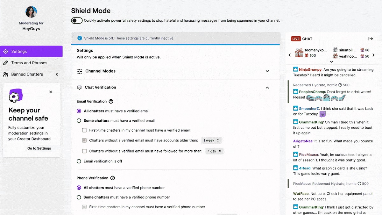Click the right arrow on gifter leaderboard
This screenshot has width=382, height=215.
pyautogui.click(x=373, y=54)
